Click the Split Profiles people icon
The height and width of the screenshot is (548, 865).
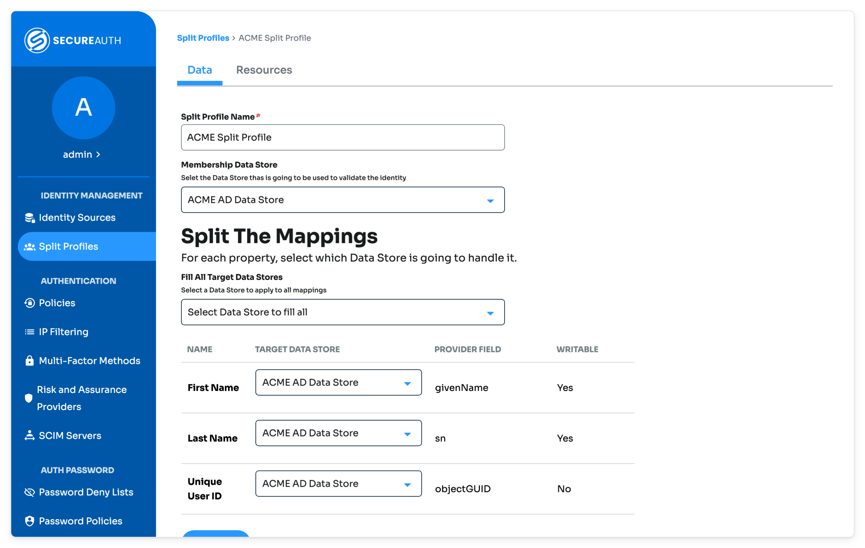pyautogui.click(x=29, y=247)
